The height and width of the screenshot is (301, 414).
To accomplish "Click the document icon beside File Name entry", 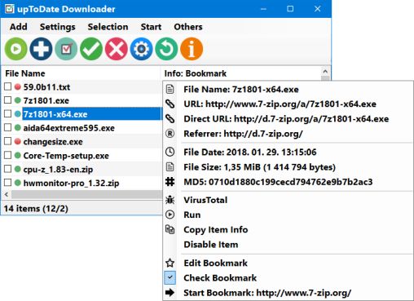I will pos(170,89).
